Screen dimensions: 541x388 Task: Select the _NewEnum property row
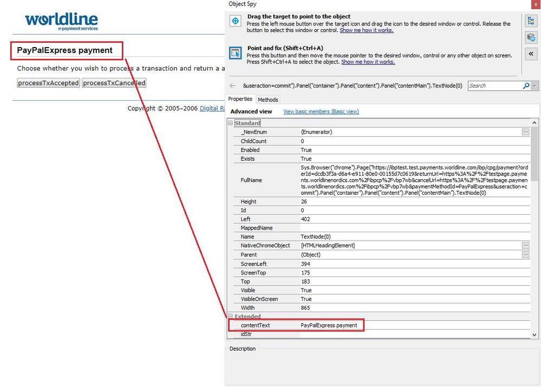tap(381, 131)
